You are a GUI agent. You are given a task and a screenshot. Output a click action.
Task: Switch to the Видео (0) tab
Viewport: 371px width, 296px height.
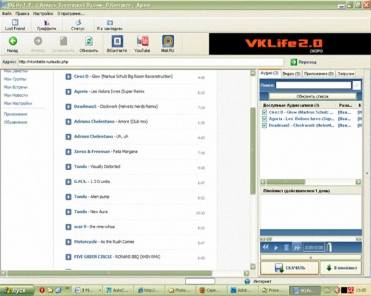(291, 73)
